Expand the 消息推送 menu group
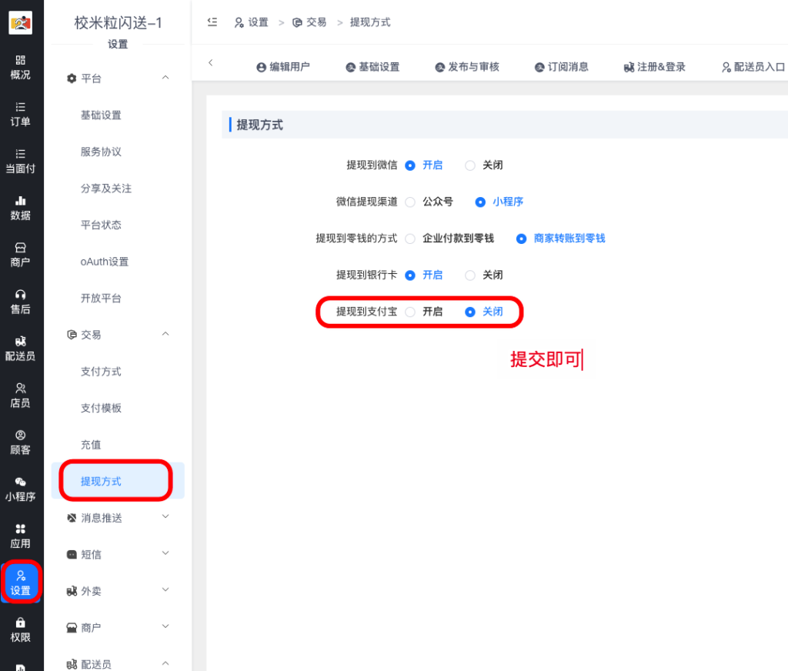 pos(165,518)
